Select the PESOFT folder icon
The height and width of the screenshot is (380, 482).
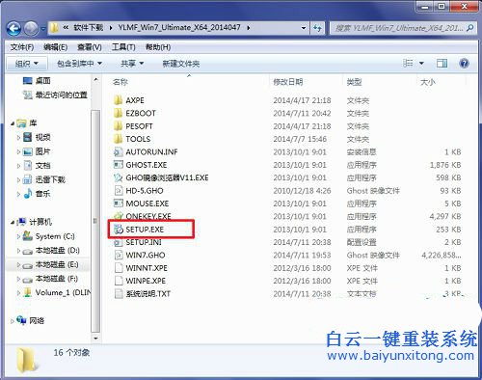(119, 125)
